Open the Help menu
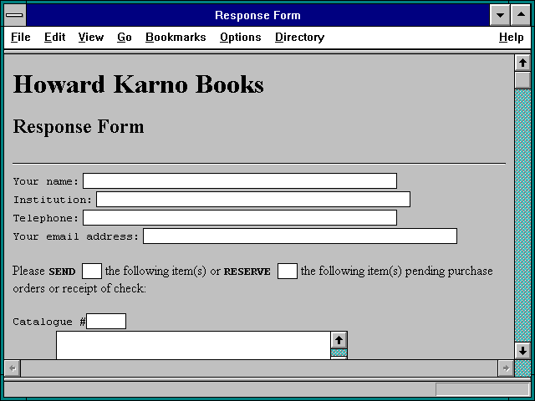This screenshot has height=401, width=535. pyautogui.click(x=511, y=37)
